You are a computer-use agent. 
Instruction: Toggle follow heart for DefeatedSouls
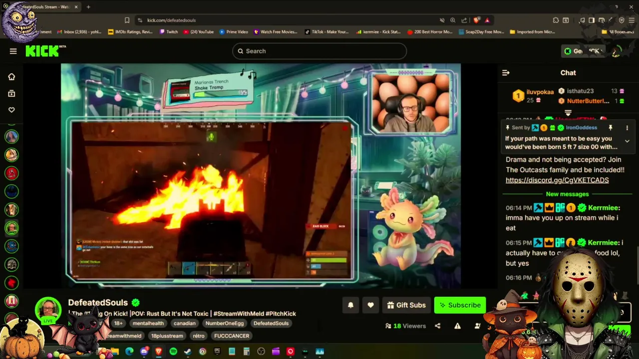coord(370,305)
